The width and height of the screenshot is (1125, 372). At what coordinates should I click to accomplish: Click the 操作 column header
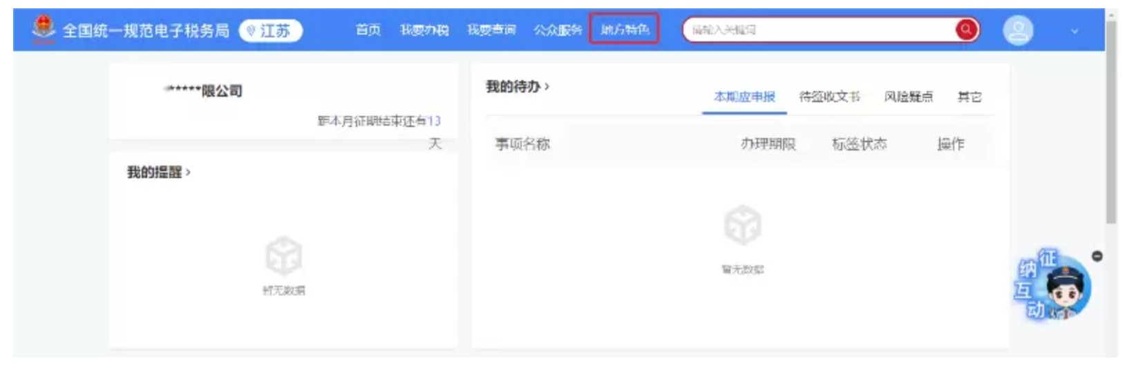pos(951,144)
